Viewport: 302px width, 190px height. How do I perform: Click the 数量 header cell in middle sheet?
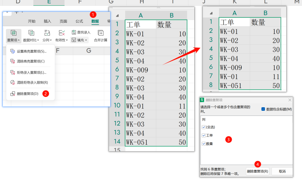click(x=172, y=25)
